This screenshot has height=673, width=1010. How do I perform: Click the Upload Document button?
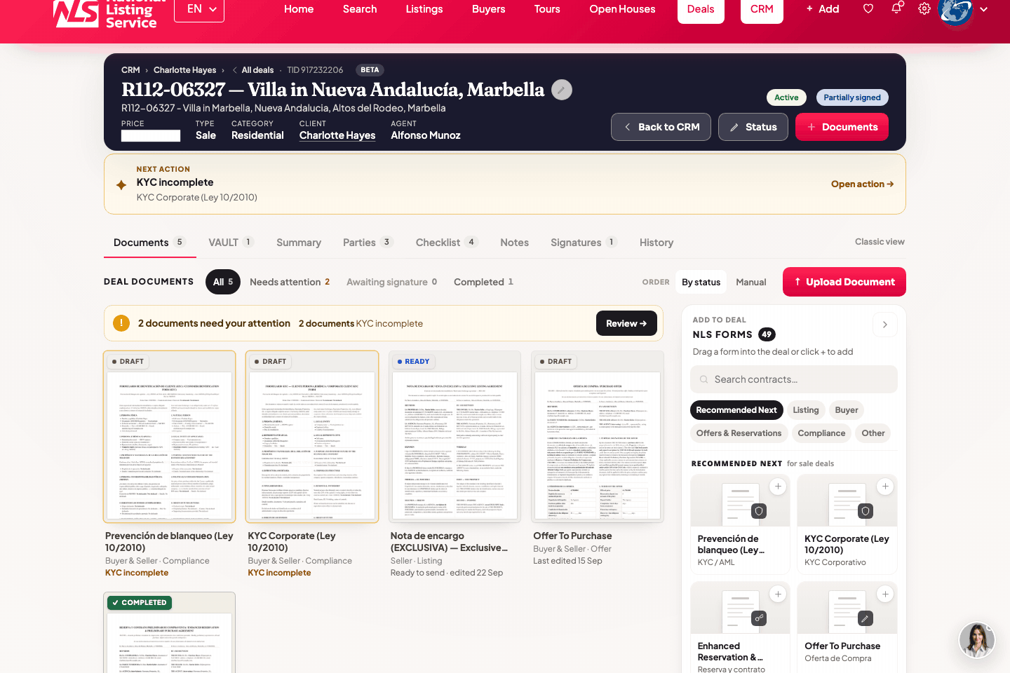844,282
